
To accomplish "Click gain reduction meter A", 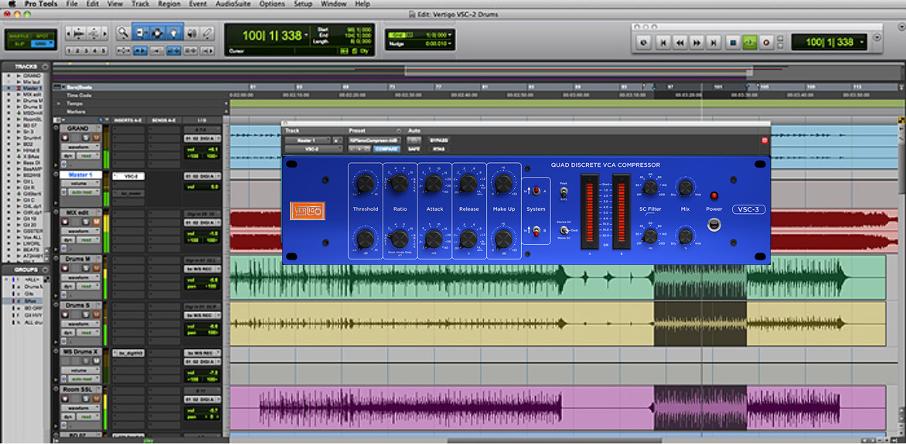I will pyautogui.click(x=590, y=212).
